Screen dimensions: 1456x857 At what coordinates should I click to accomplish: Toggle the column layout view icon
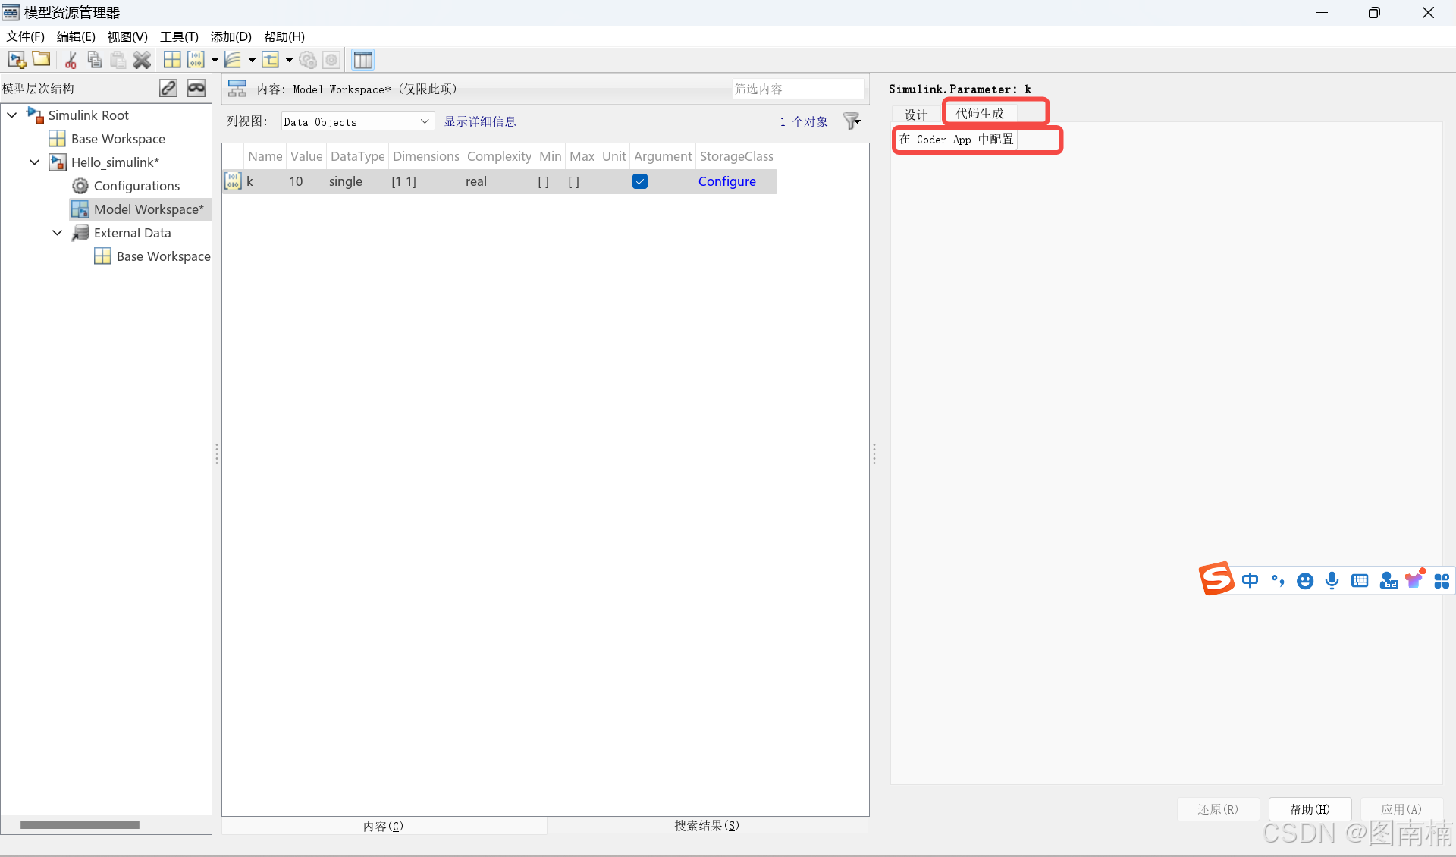(363, 60)
